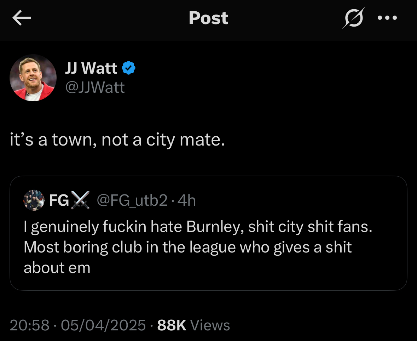Click the 4h quoted post timestamp
This screenshot has height=341, width=417.
[x=186, y=201]
